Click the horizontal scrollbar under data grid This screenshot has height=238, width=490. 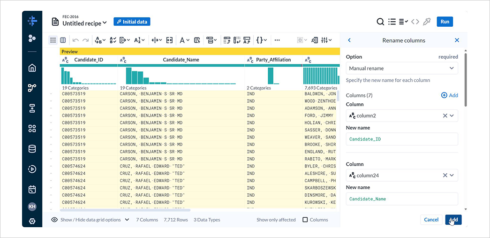[x=125, y=210]
